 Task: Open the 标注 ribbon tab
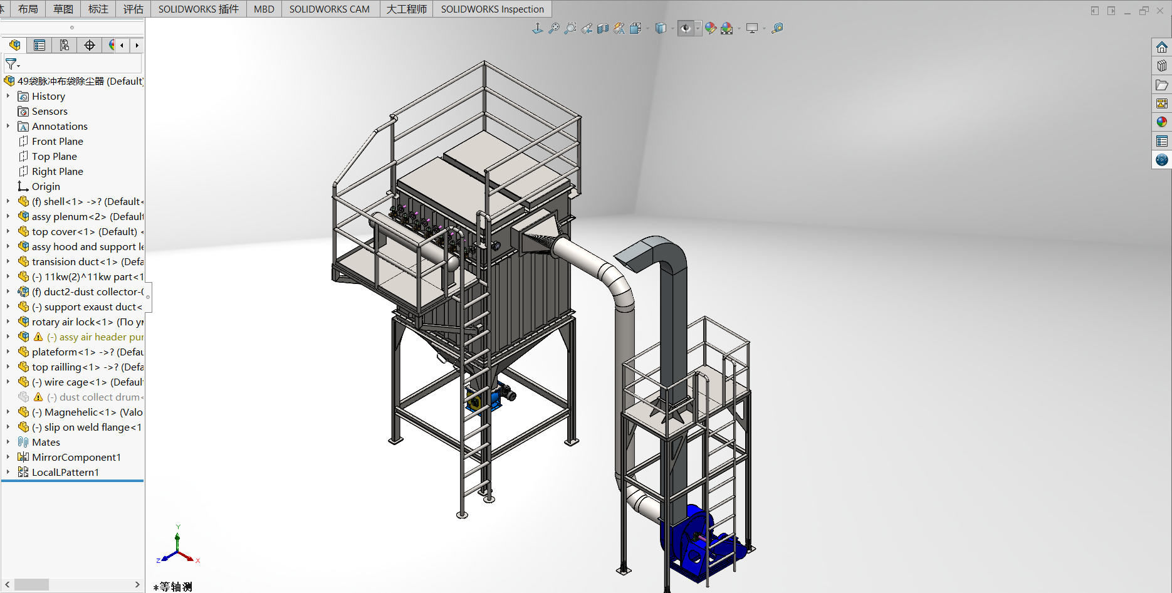98,9
